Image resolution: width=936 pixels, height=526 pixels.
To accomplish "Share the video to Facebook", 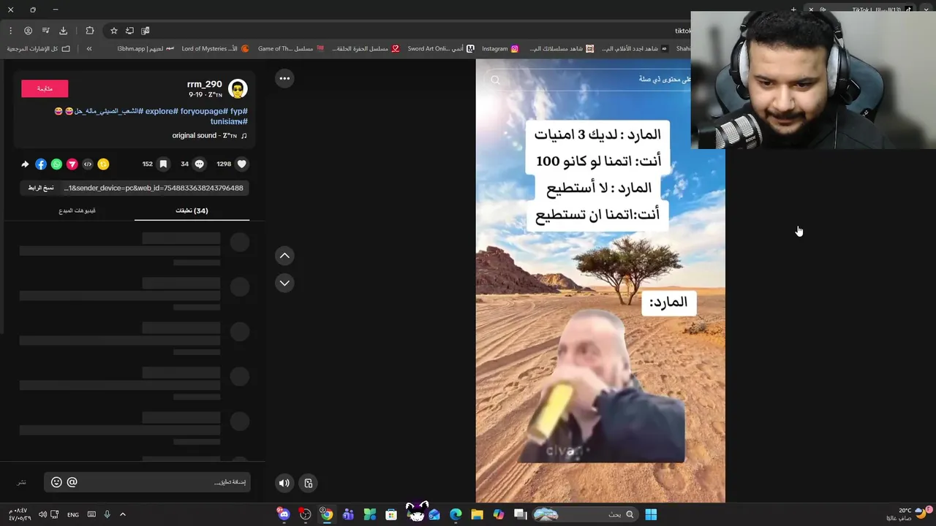I will pyautogui.click(x=41, y=164).
